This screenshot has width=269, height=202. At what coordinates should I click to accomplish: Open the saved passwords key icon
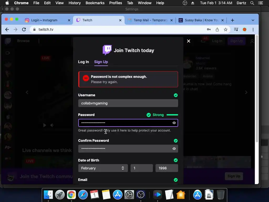[x=209, y=29]
